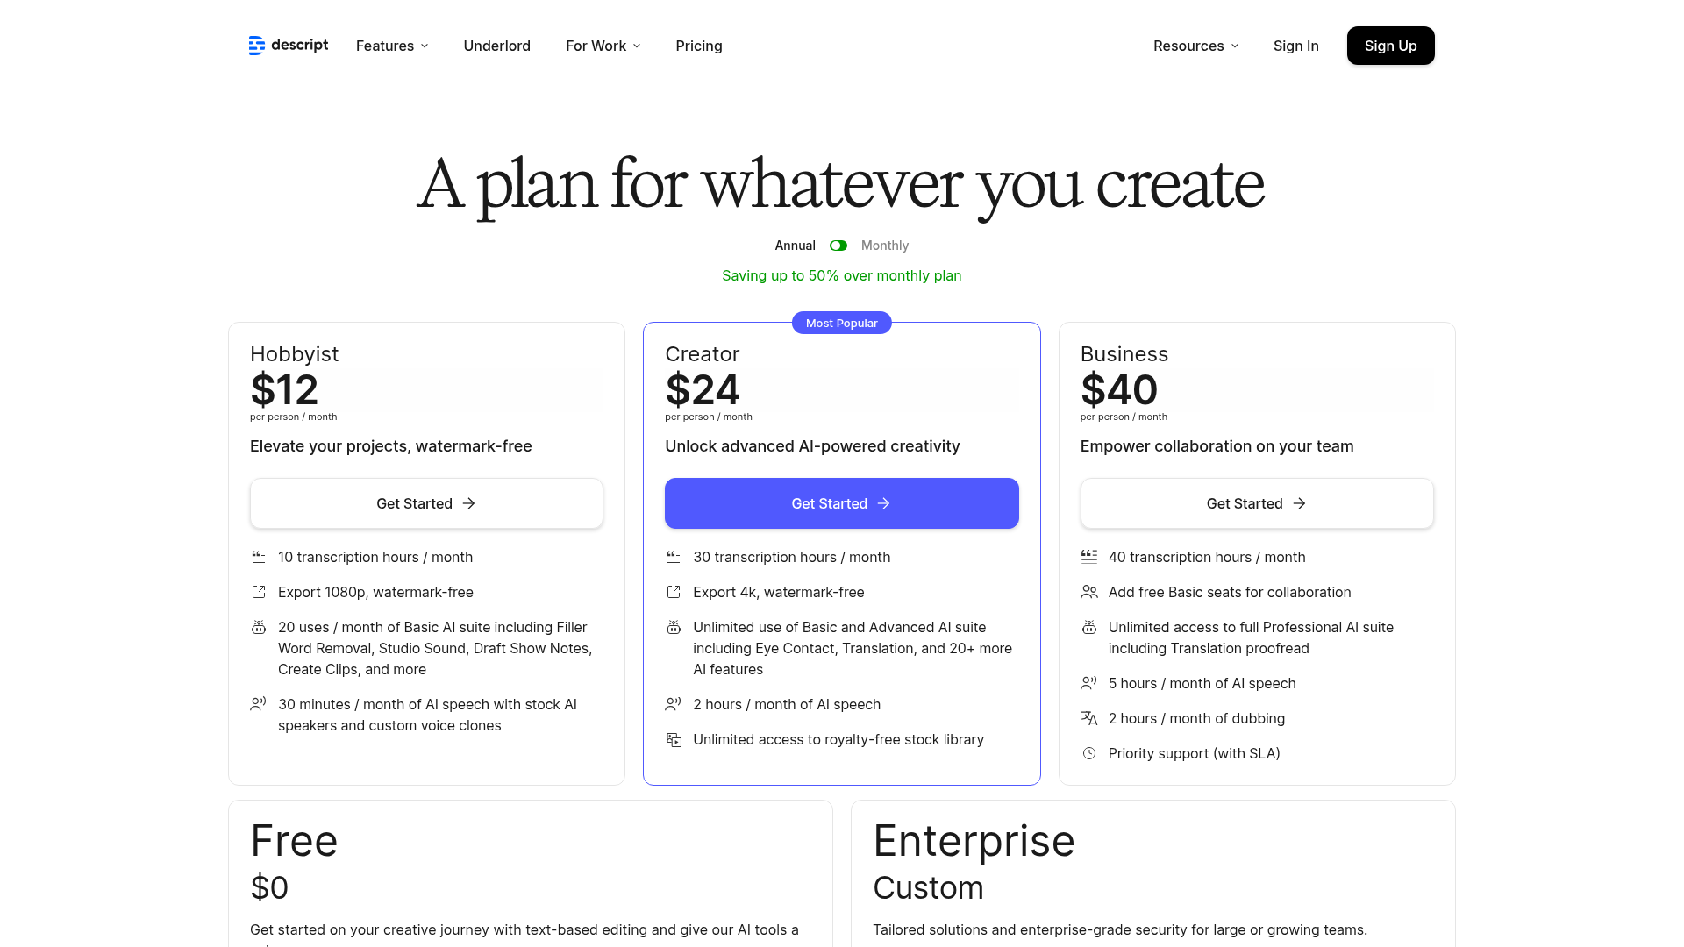Expand the Resources dropdown menu
1684x947 pixels.
tap(1195, 46)
